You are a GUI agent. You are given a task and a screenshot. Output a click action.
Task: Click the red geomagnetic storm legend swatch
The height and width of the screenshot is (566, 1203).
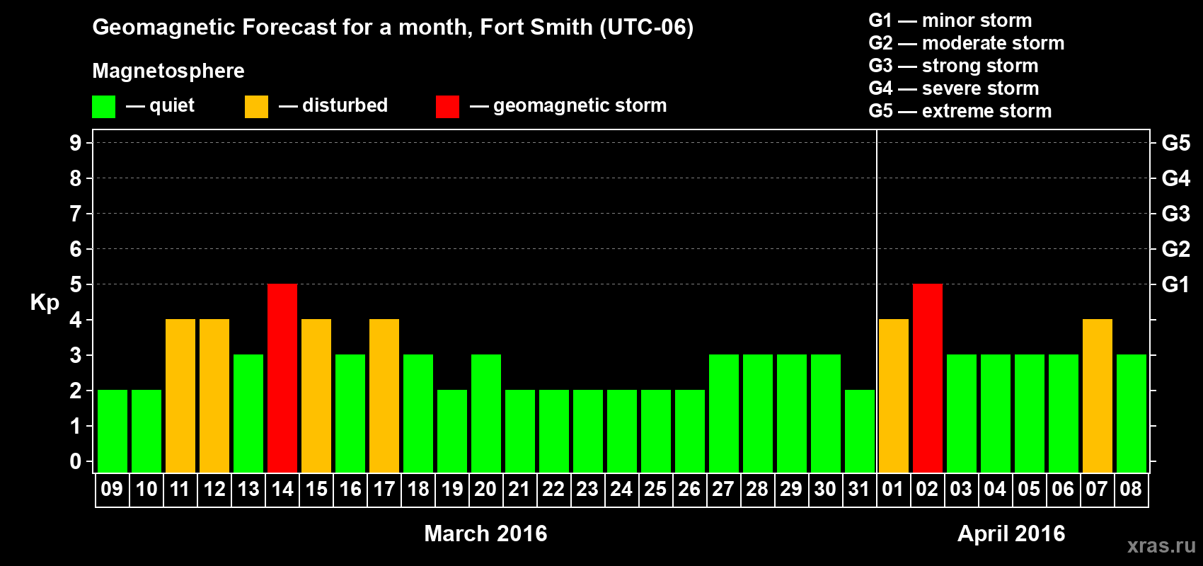tap(447, 107)
